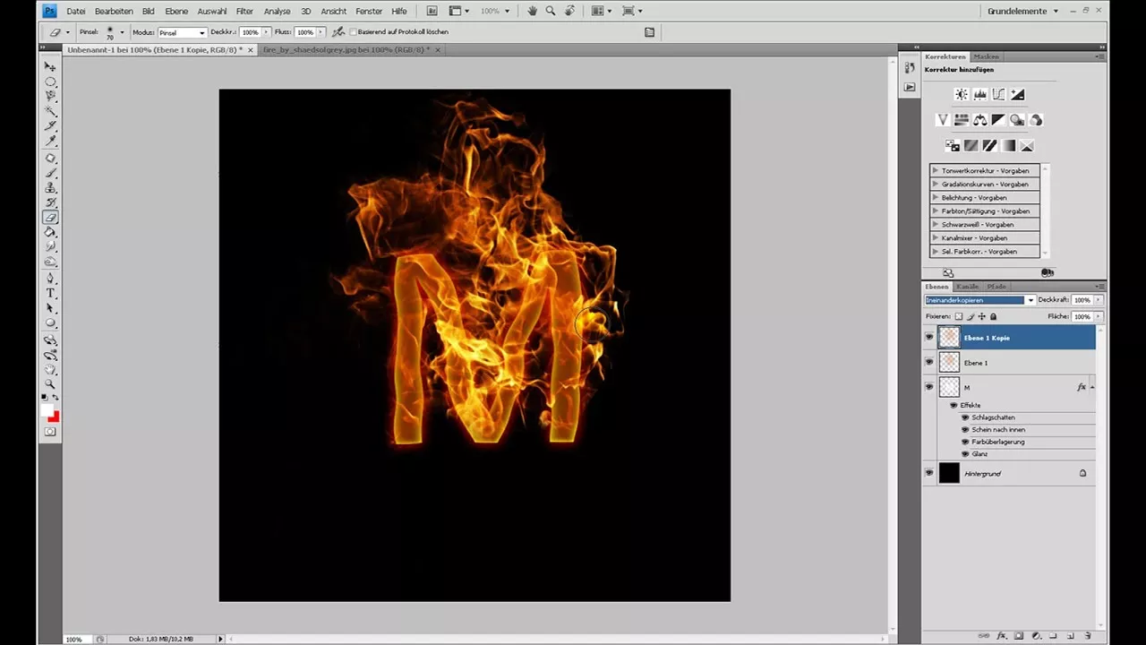Select the Type tool

(51, 293)
